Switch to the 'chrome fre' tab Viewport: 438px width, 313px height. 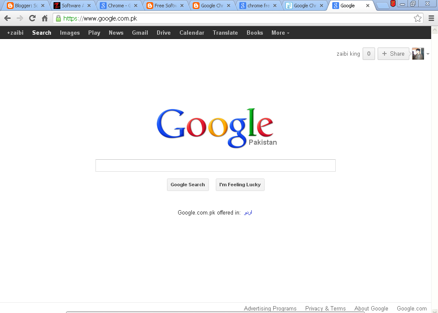(x=258, y=6)
